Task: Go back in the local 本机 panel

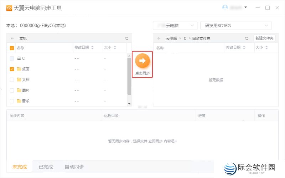Action: pyautogui.click(x=12, y=38)
